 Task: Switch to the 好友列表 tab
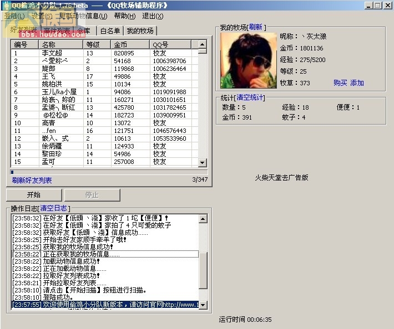(x=24, y=30)
